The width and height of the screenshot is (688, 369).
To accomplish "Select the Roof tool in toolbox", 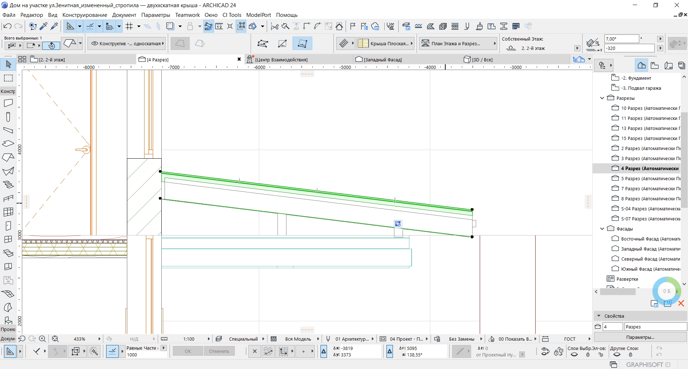I will (8, 157).
